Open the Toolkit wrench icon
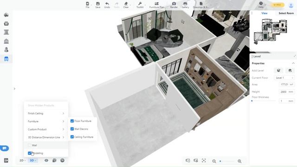The width and height of the screenshot is (297, 167). point(140,4)
